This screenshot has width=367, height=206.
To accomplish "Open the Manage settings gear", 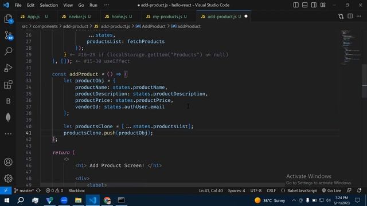I will point(8,179).
